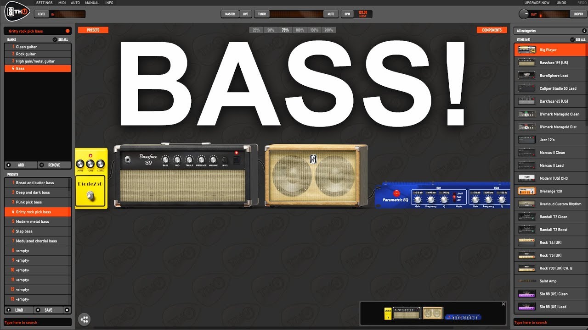Image resolution: width=588 pixels, height=330 pixels.
Task: Enable the TUNER
Action: click(262, 14)
